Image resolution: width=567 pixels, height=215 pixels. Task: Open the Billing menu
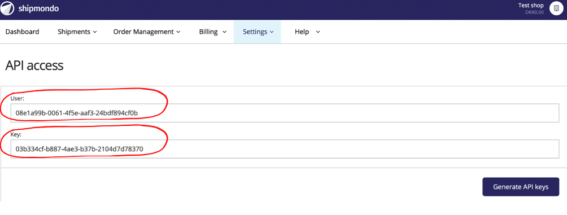(212, 32)
